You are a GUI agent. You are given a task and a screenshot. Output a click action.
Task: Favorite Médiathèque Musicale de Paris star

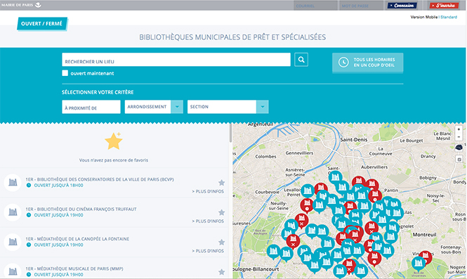[x=221, y=272]
